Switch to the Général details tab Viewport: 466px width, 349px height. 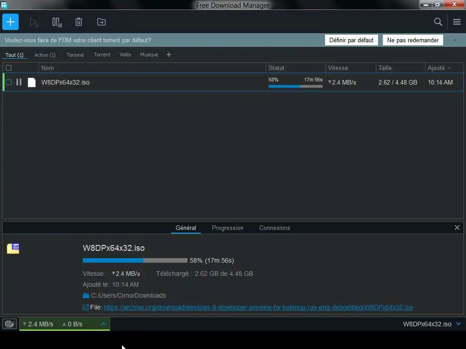pos(186,228)
